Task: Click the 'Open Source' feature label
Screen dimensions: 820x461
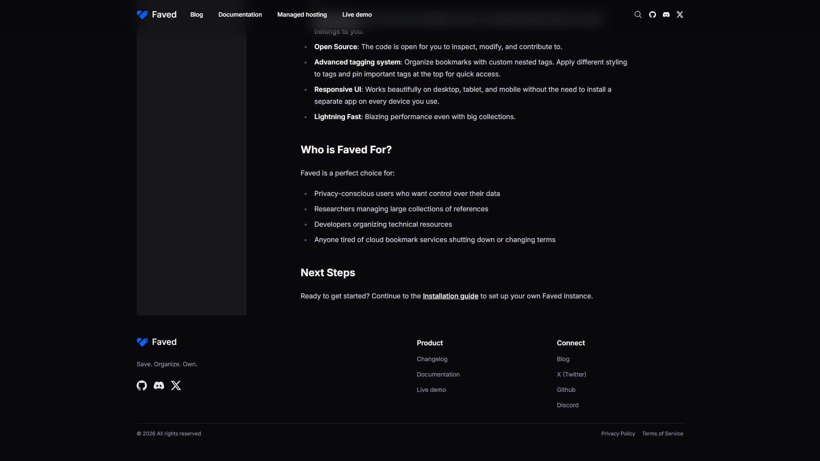Action: 336,47
